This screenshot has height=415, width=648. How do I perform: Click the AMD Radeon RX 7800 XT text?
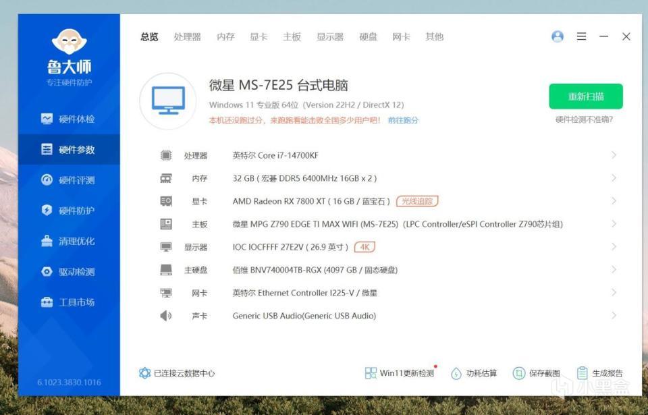[x=311, y=201]
